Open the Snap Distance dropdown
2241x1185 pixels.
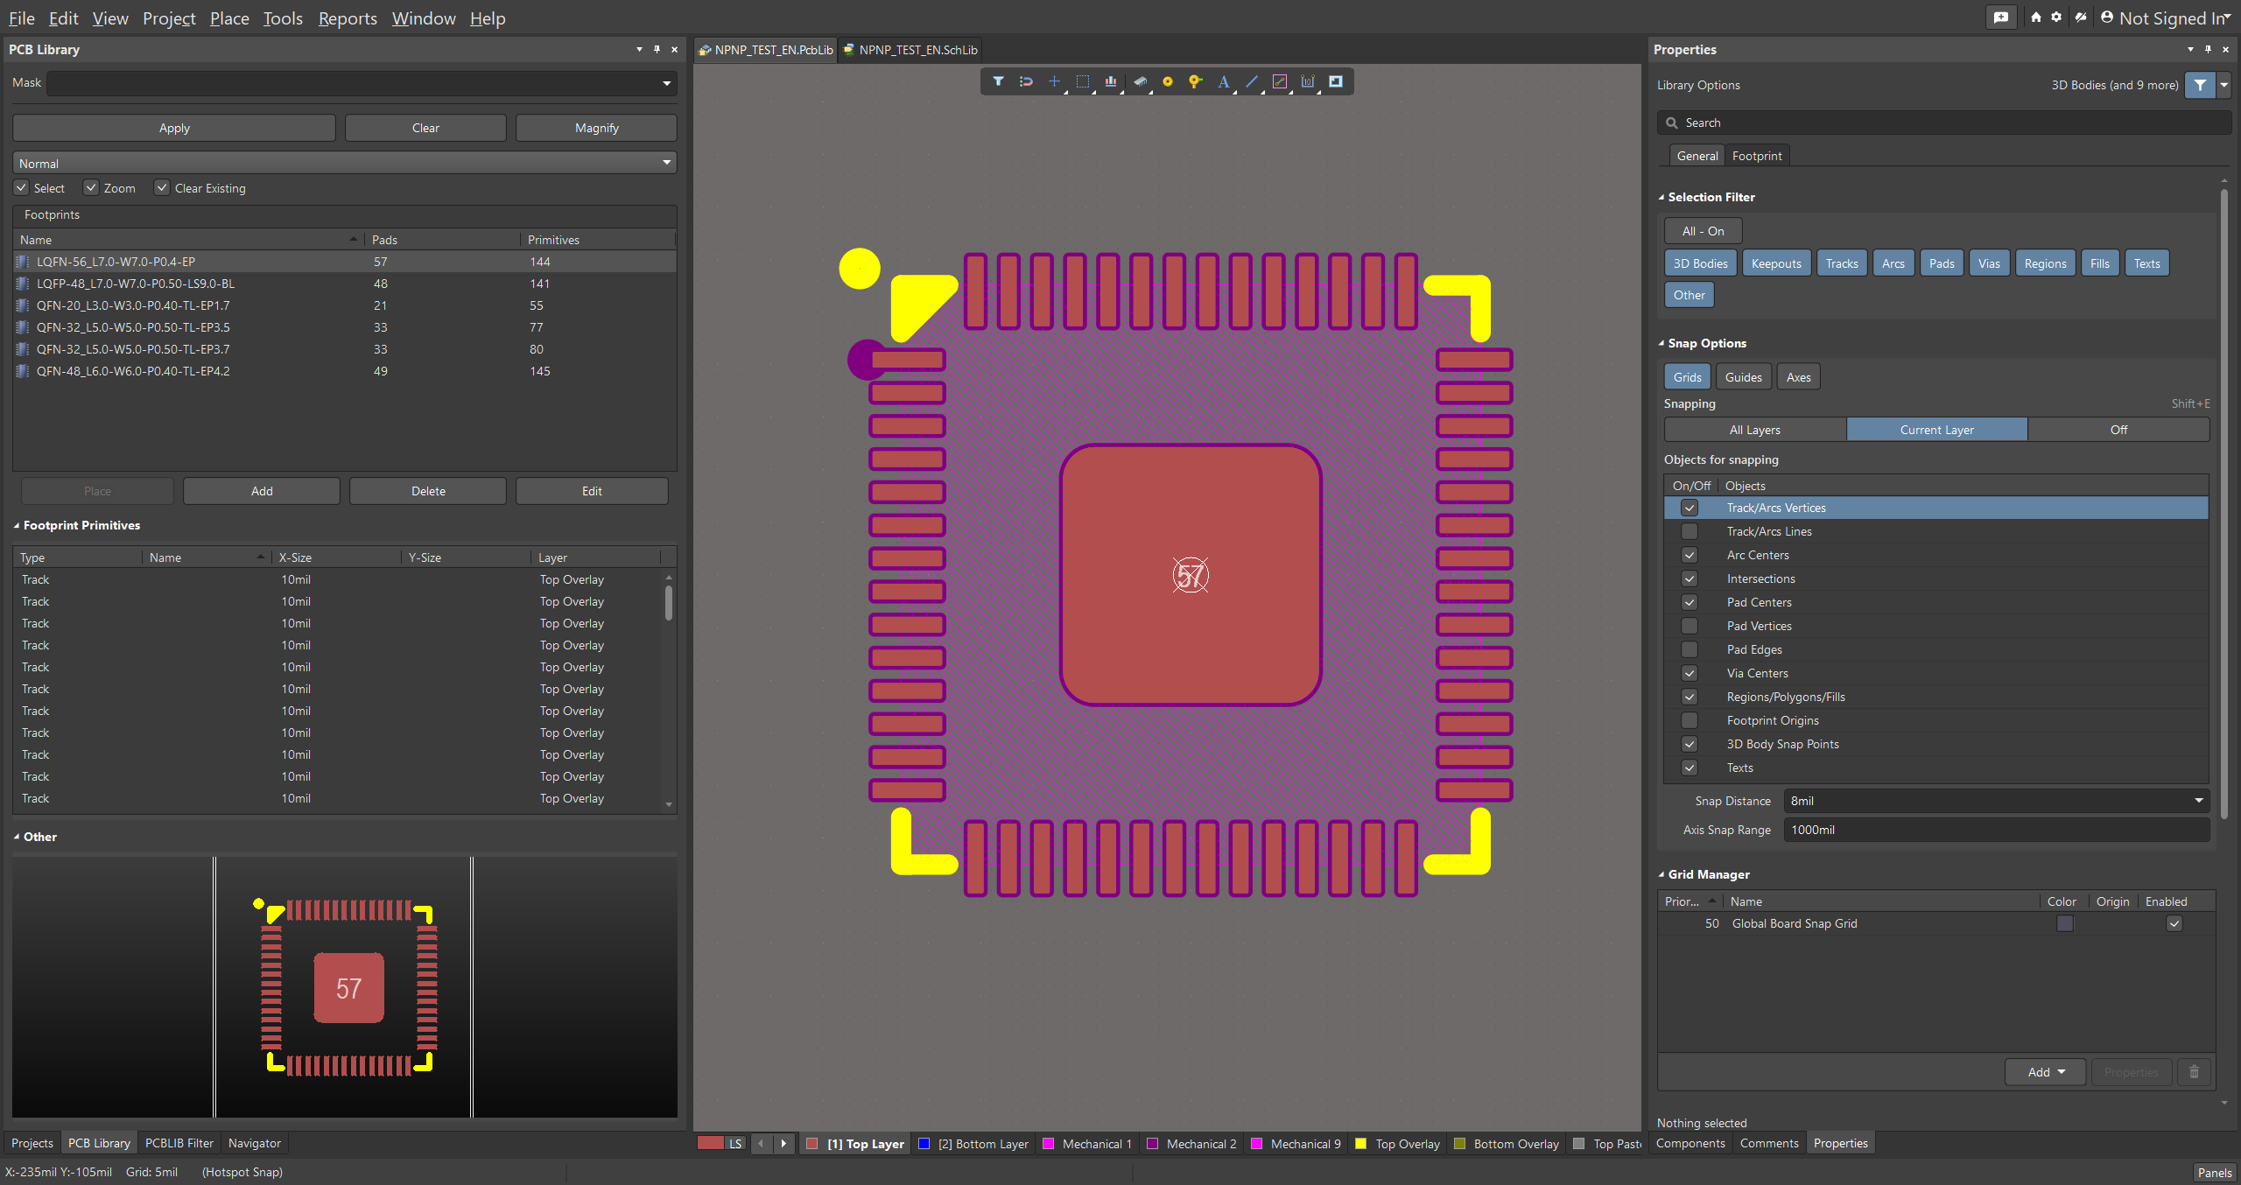[x=2198, y=801]
